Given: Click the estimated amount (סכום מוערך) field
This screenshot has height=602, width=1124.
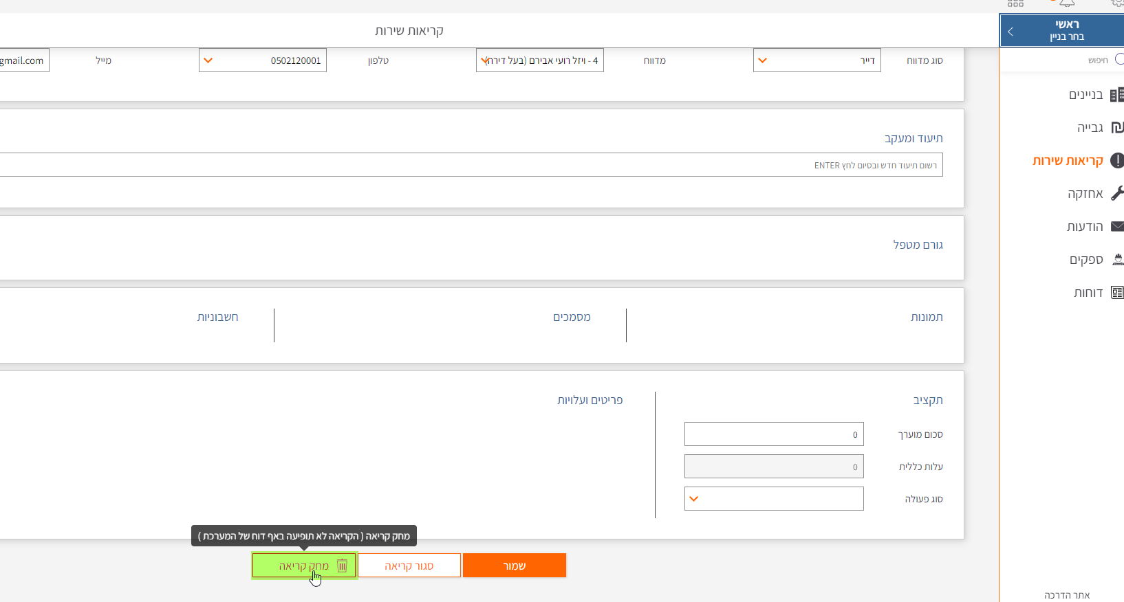Looking at the screenshot, I should tap(773, 434).
